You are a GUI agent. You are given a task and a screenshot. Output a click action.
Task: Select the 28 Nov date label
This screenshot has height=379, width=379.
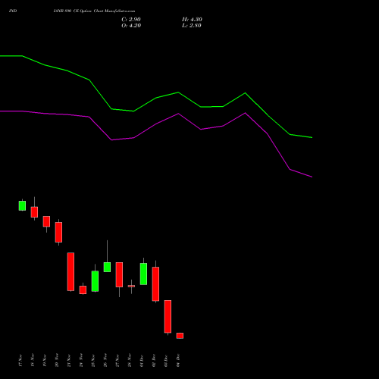pyautogui.click(x=130, y=360)
